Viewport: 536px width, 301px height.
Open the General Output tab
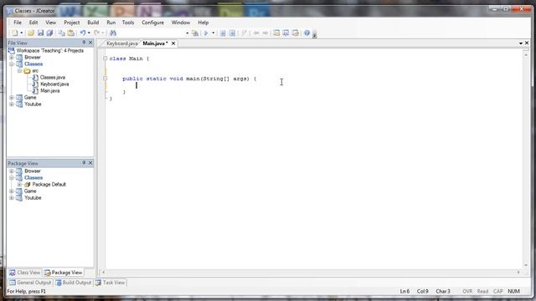(x=30, y=283)
